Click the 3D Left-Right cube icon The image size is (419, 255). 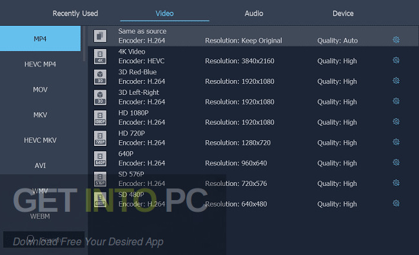tap(100, 97)
